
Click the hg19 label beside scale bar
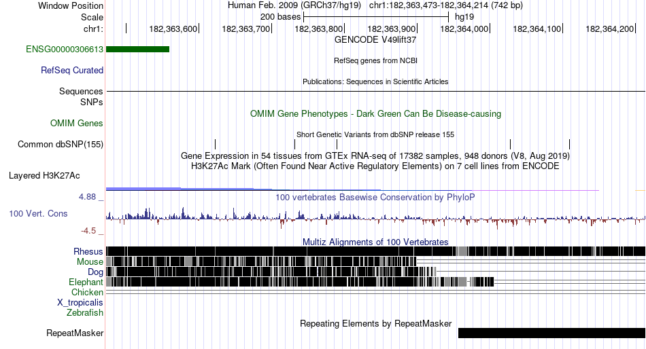[464, 17]
